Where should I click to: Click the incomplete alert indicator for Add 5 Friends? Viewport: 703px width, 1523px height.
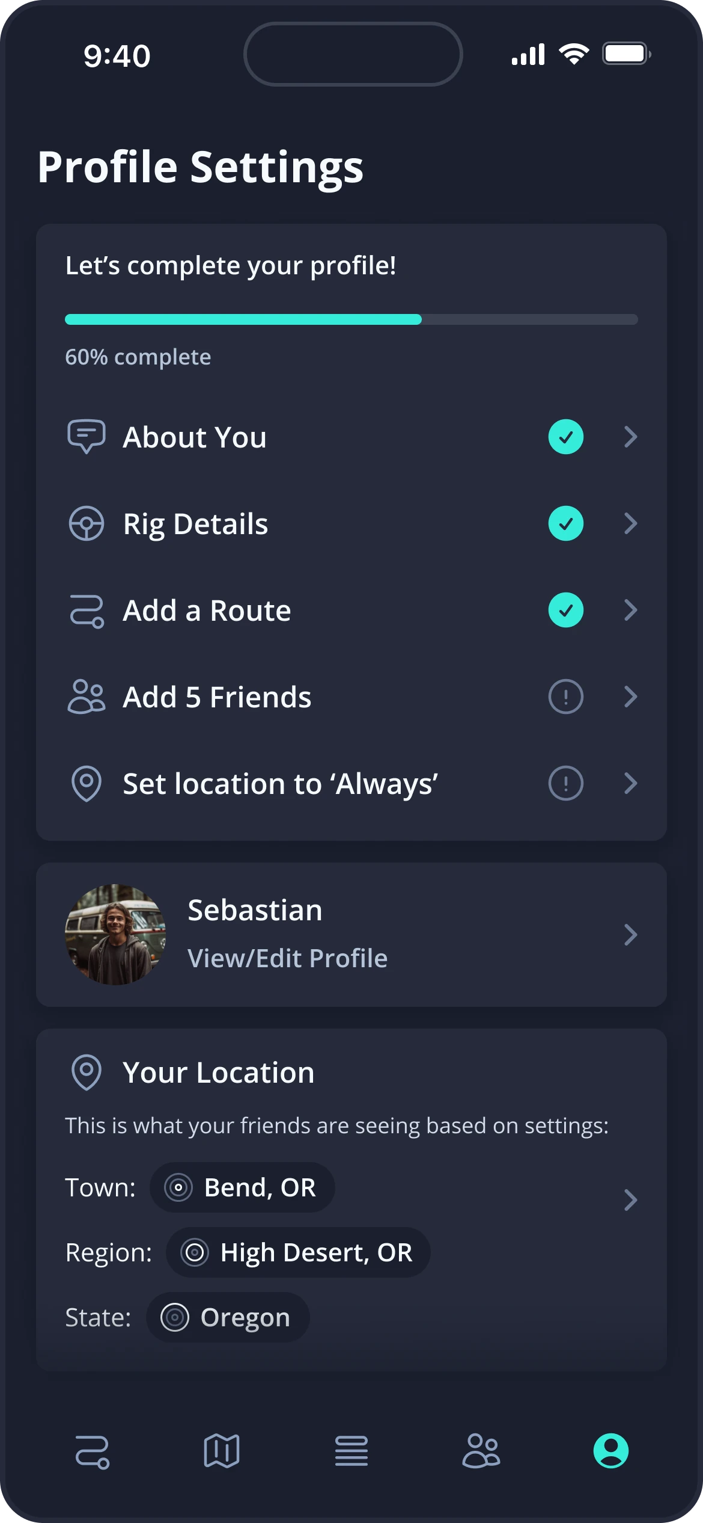566,697
